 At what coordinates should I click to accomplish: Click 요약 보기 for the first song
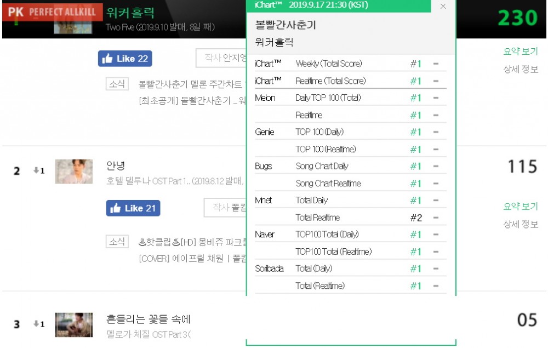(521, 52)
